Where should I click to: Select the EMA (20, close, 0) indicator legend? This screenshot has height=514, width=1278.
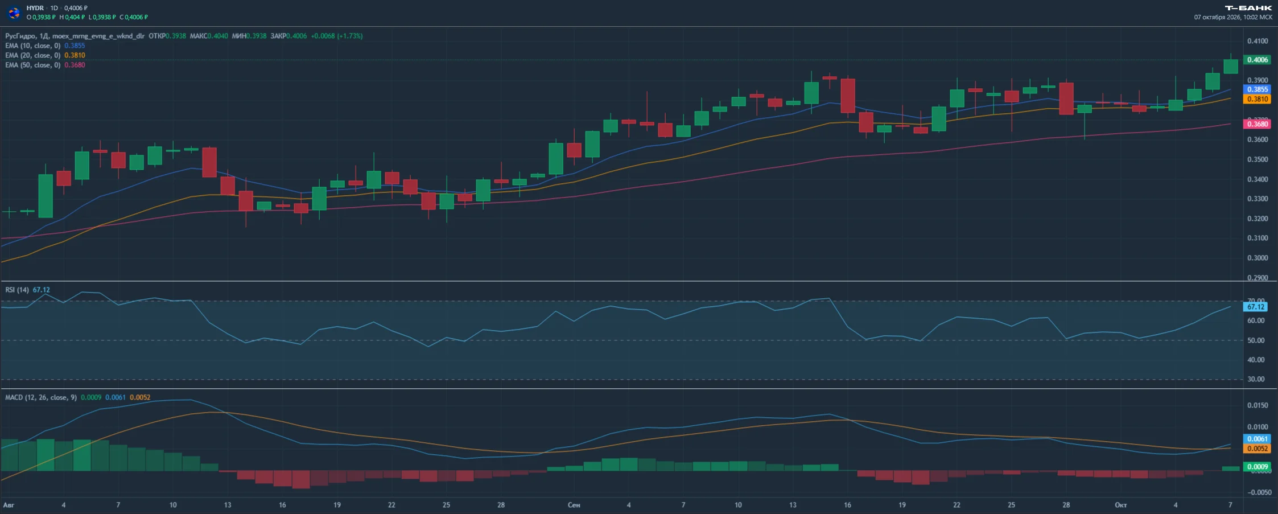pyautogui.click(x=32, y=55)
